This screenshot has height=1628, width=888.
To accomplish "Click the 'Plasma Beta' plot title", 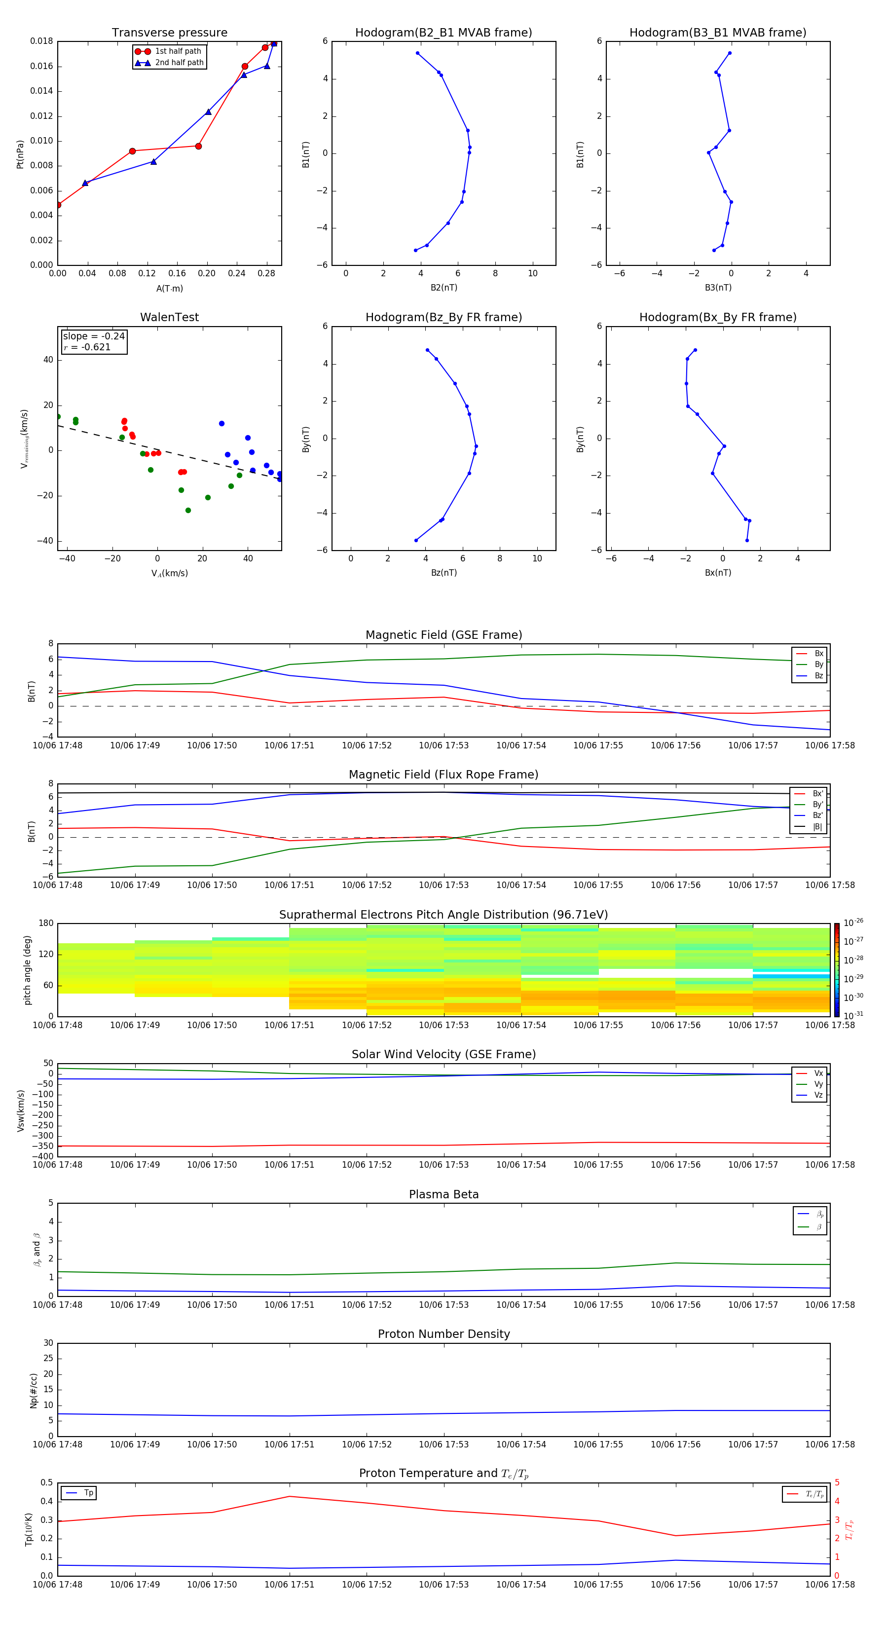I will (x=444, y=1195).
